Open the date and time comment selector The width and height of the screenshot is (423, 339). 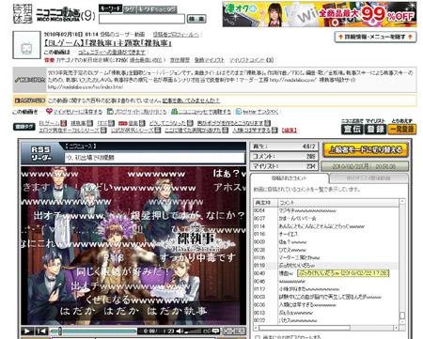pos(365,166)
